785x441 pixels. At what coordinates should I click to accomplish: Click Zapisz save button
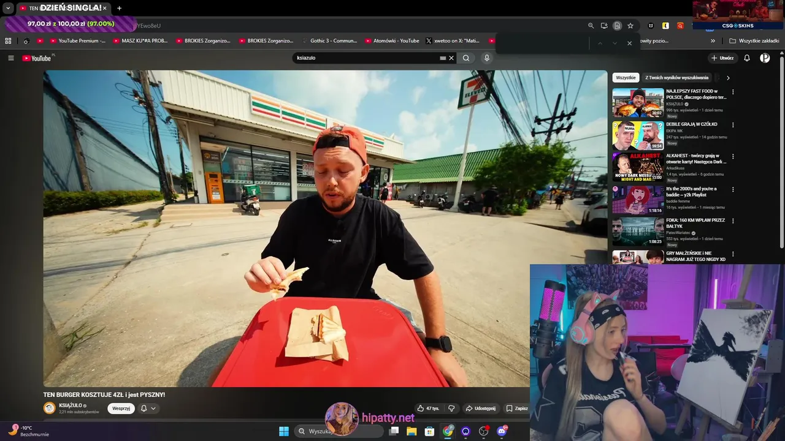(x=517, y=409)
